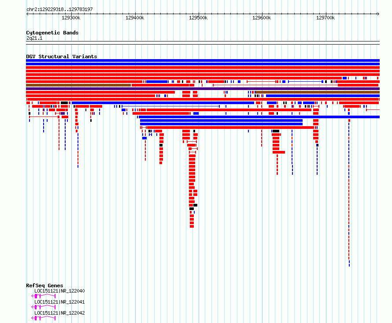The width and height of the screenshot is (392, 323).
Task: Click the 129600k ruler tick label
Action: click(x=262, y=18)
